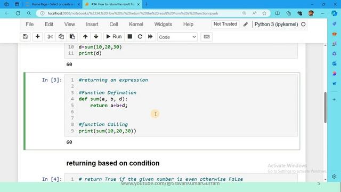Open the sidebar Outlook icon
Image resolution: width=341 pixels, height=192 pixels.
334,63
